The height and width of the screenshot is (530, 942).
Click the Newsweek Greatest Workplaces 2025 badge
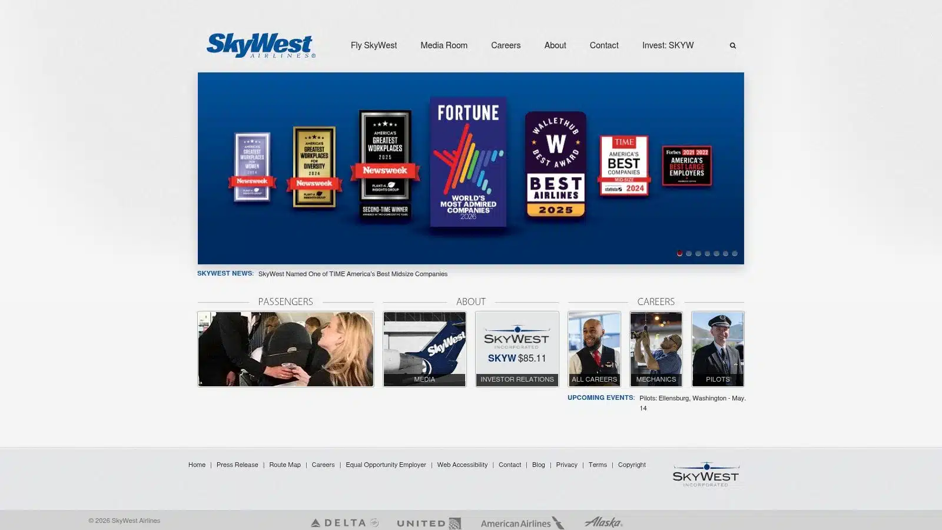385,164
